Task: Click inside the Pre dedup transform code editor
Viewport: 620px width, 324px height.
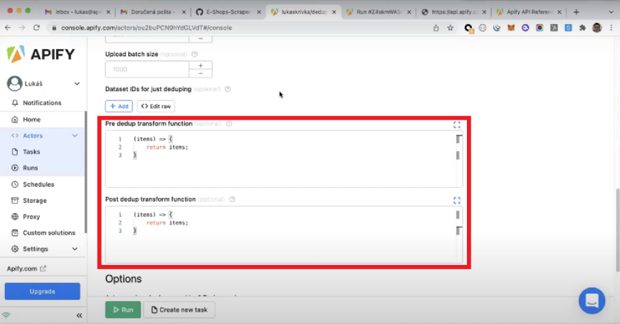Action: tap(283, 159)
